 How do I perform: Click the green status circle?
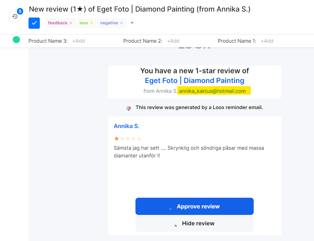[x=16, y=40]
